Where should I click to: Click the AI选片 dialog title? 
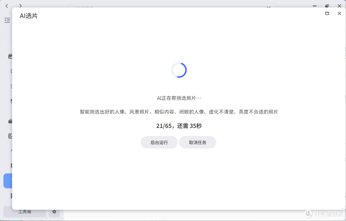pos(29,16)
